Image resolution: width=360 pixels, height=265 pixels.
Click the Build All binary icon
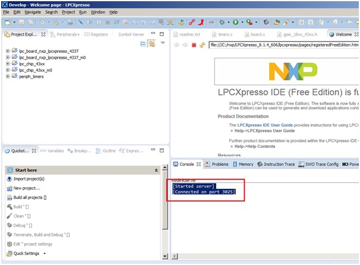(70, 22)
